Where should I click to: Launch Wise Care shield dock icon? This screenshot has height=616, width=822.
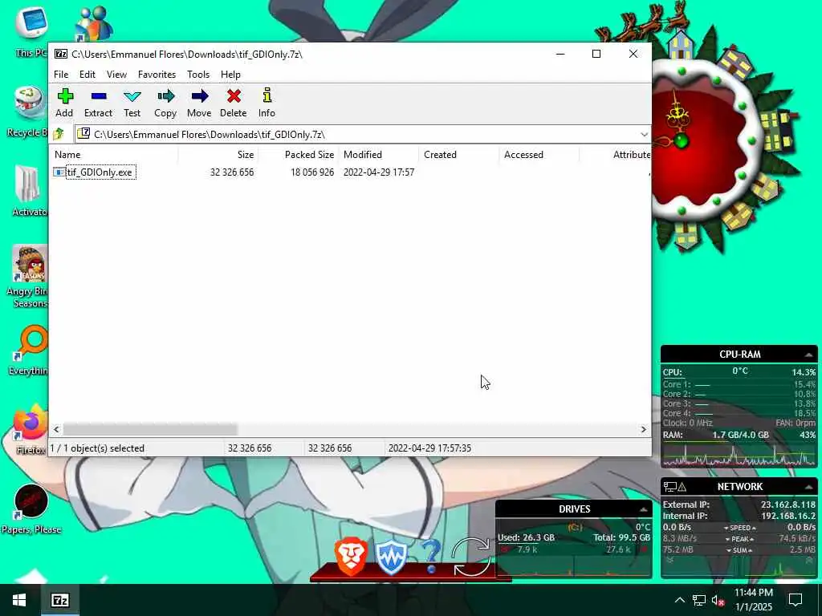[x=391, y=557]
